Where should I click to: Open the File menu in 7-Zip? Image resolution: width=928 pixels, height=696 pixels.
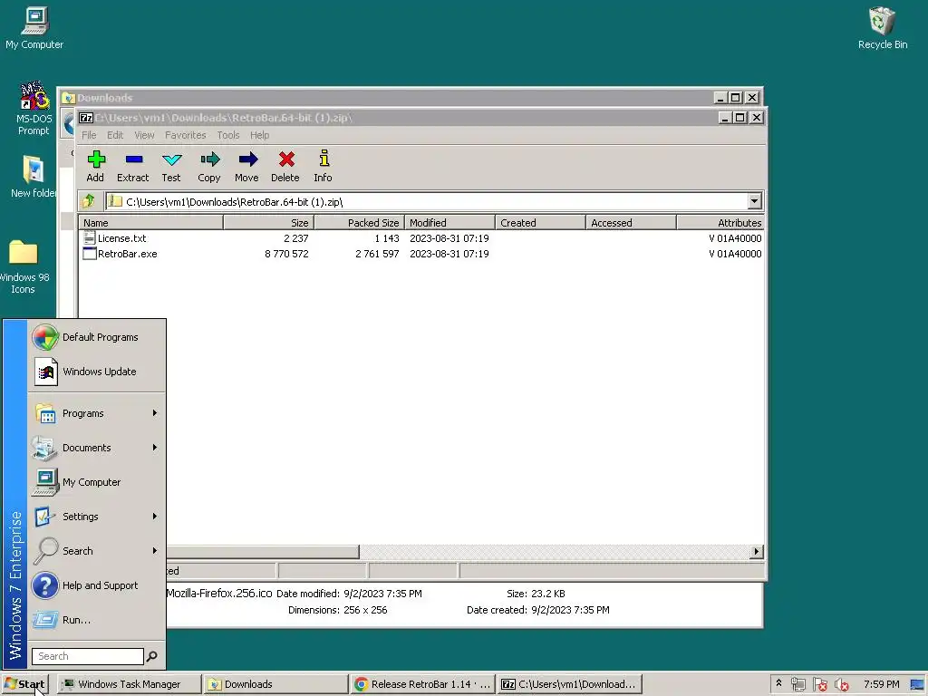pos(89,135)
